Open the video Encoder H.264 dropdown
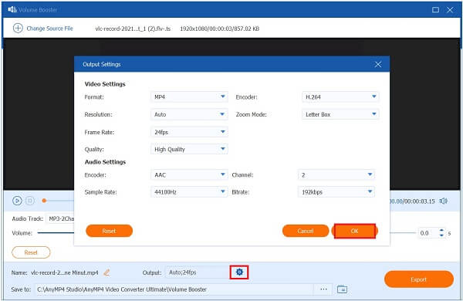Viewport: 463px width, 301px height. 340,97
